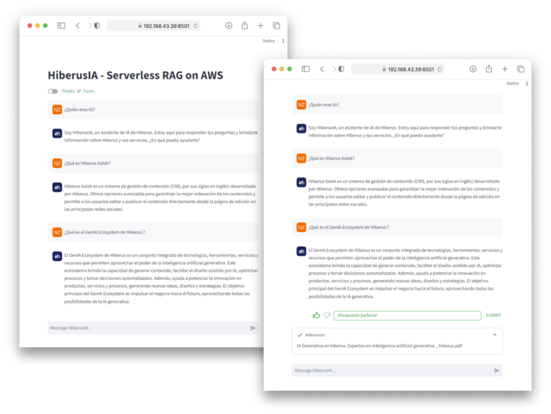Click the address bar in left browser
This screenshot has width=551, height=414.
point(153,26)
